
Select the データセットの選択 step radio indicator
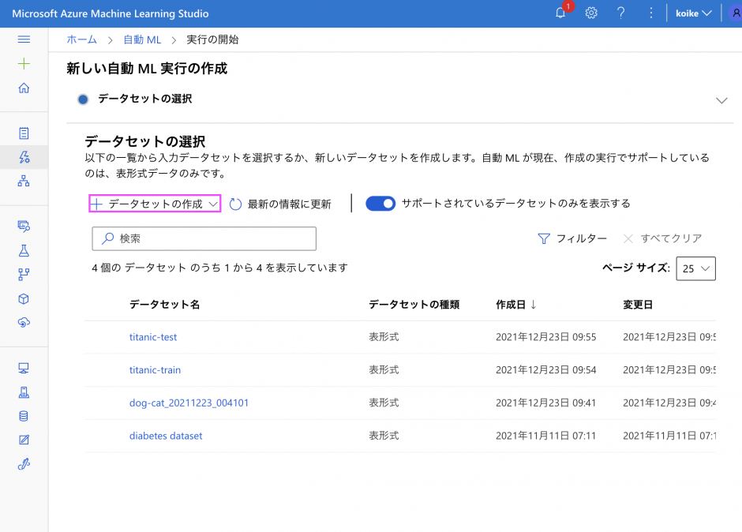(83, 99)
